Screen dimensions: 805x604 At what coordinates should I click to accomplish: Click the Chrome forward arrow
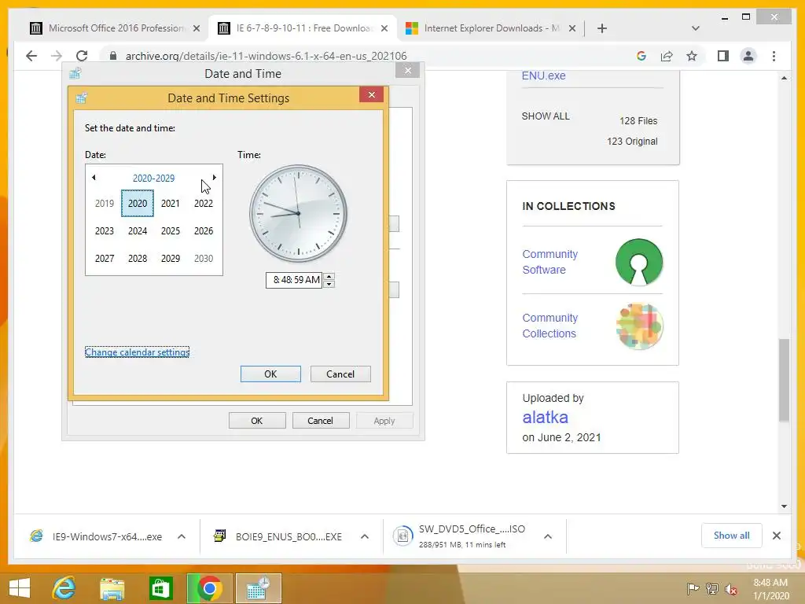(57, 56)
